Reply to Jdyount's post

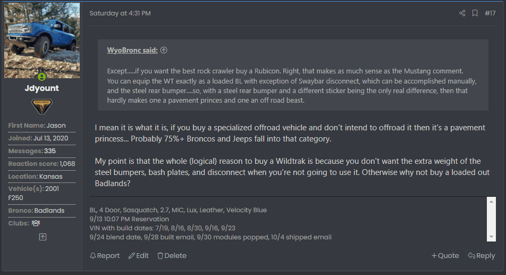tap(481, 256)
